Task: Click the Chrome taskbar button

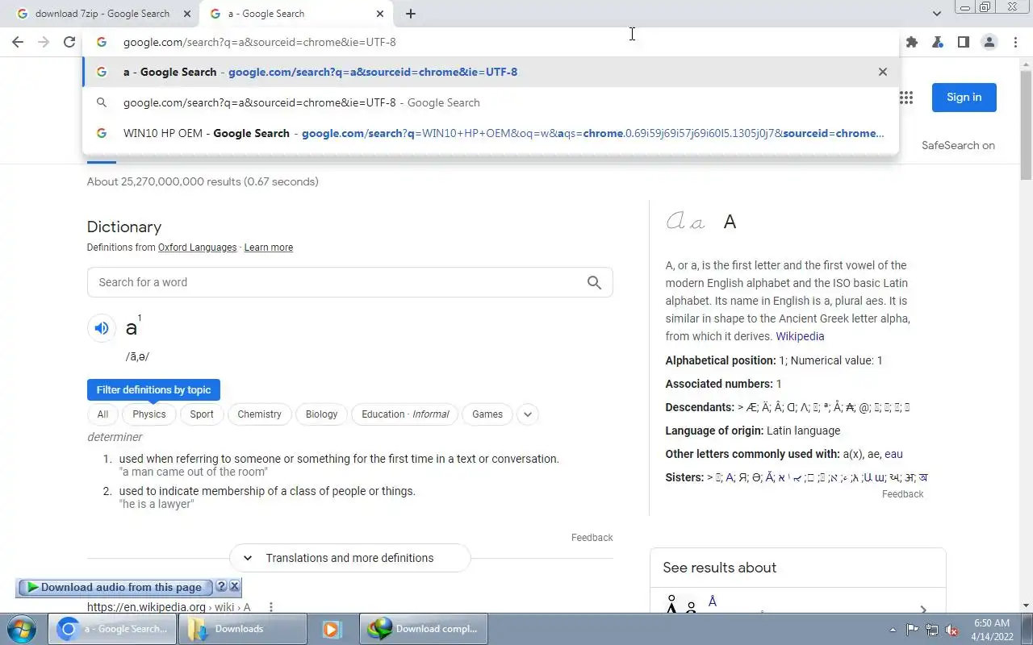Action: [112, 629]
